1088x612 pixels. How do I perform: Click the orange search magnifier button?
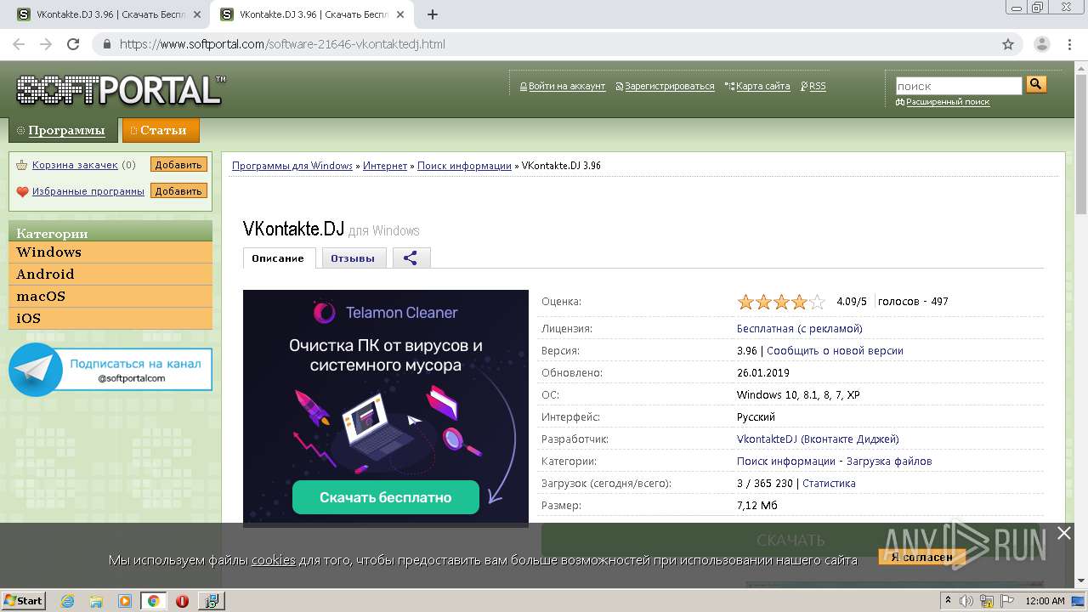(1036, 84)
